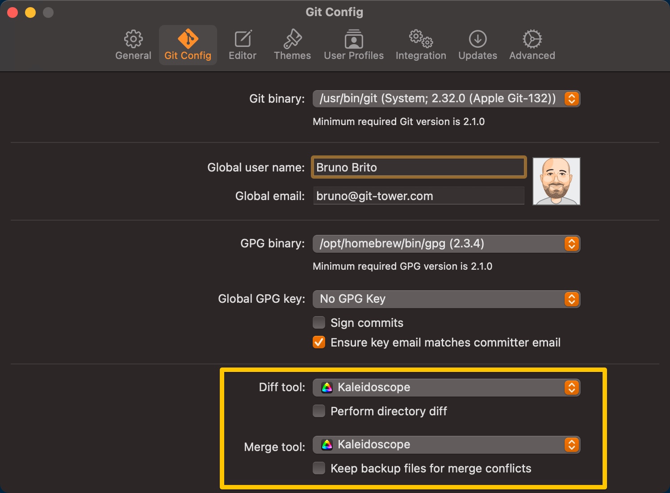Toggle Keep backup files for merge conflicts
The image size is (670, 493).
(x=319, y=468)
